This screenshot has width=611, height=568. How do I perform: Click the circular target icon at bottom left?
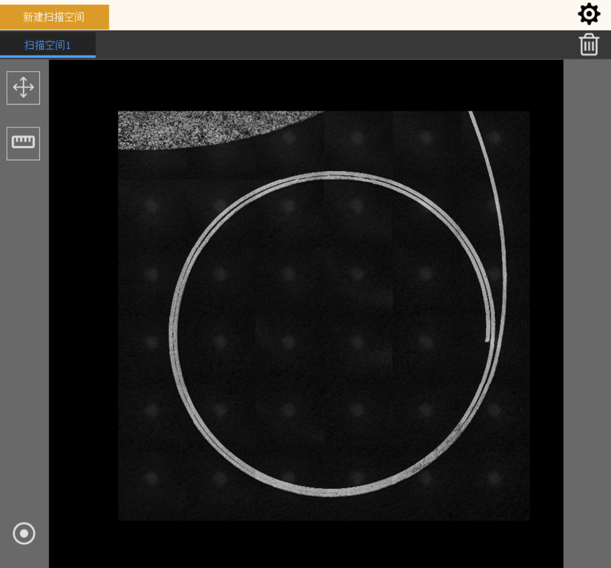click(x=24, y=533)
